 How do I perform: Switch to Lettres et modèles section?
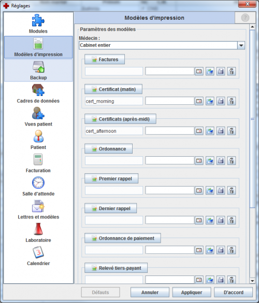38,210
